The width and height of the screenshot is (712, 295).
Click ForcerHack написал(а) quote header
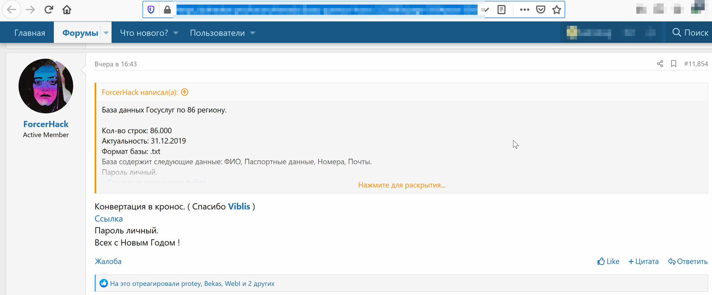[x=140, y=92]
